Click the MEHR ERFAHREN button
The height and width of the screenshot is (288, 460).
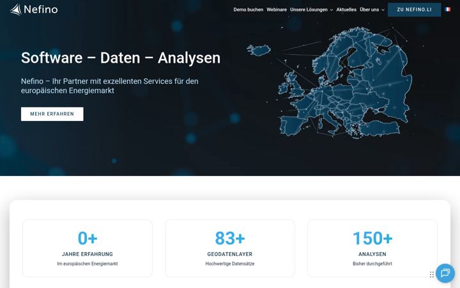click(52, 114)
